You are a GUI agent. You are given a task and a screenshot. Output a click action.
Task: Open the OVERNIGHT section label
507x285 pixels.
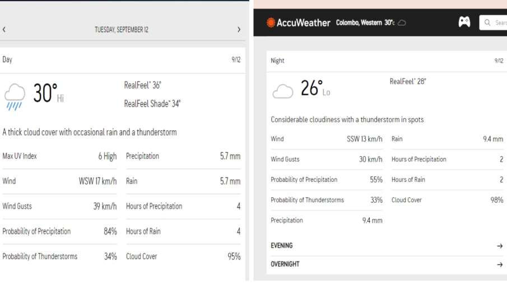coord(285,264)
